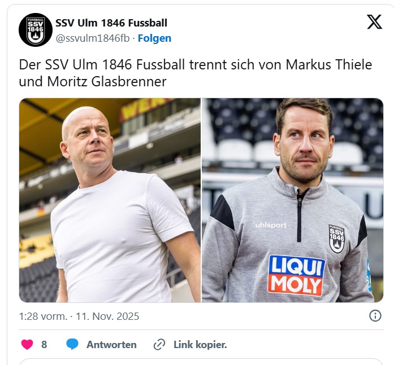The image size is (394, 365).
Task: Click the chain link copy icon
Action: 159,345
